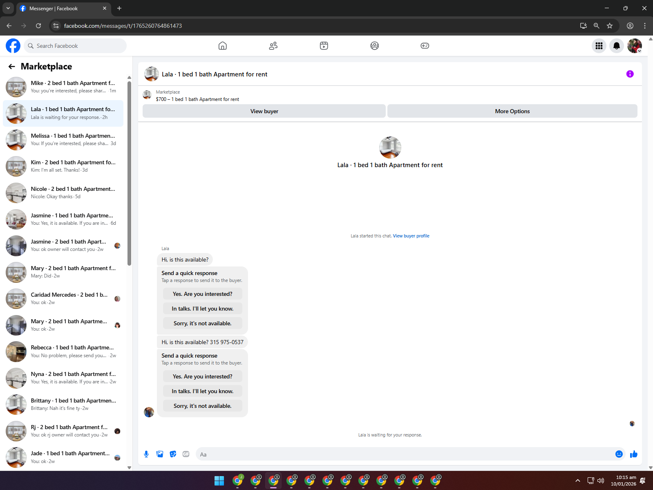Image resolution: width=653 pixels, height=490 pixels.
Task: Open Nyna 2 bed 1 bath conversation
Action: (x=63, y=378)
